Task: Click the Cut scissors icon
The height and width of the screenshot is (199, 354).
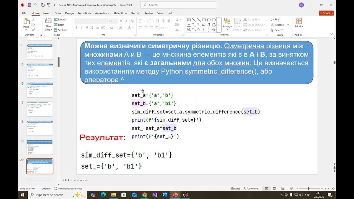Action: pos(33,20)
